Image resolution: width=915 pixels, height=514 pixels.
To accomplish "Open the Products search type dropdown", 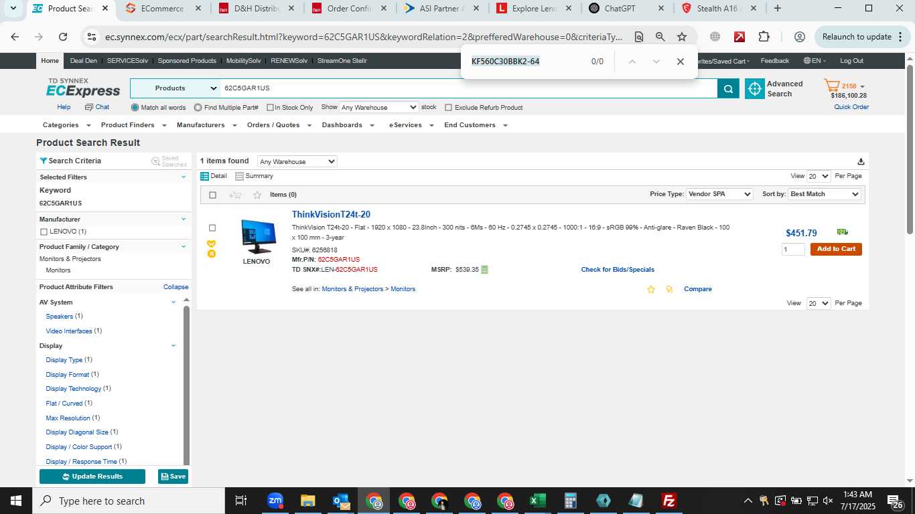I will pyautogui.click(x=175, y=88).
